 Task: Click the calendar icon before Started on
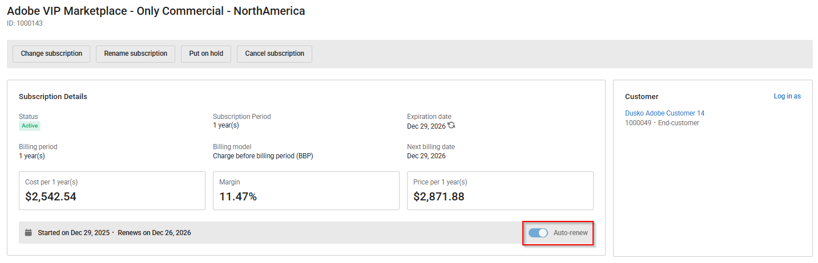pos(29,232)
